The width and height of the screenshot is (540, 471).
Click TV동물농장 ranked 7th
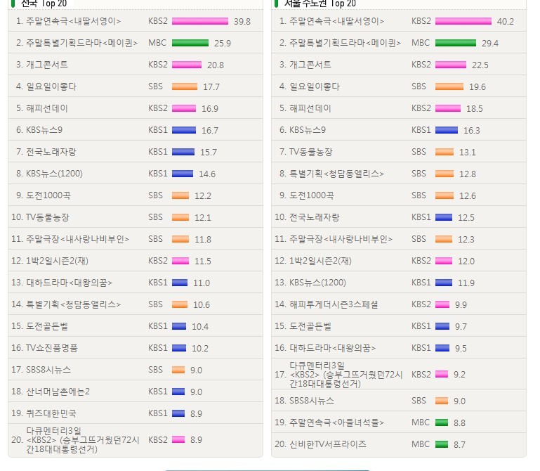(311, 152)
